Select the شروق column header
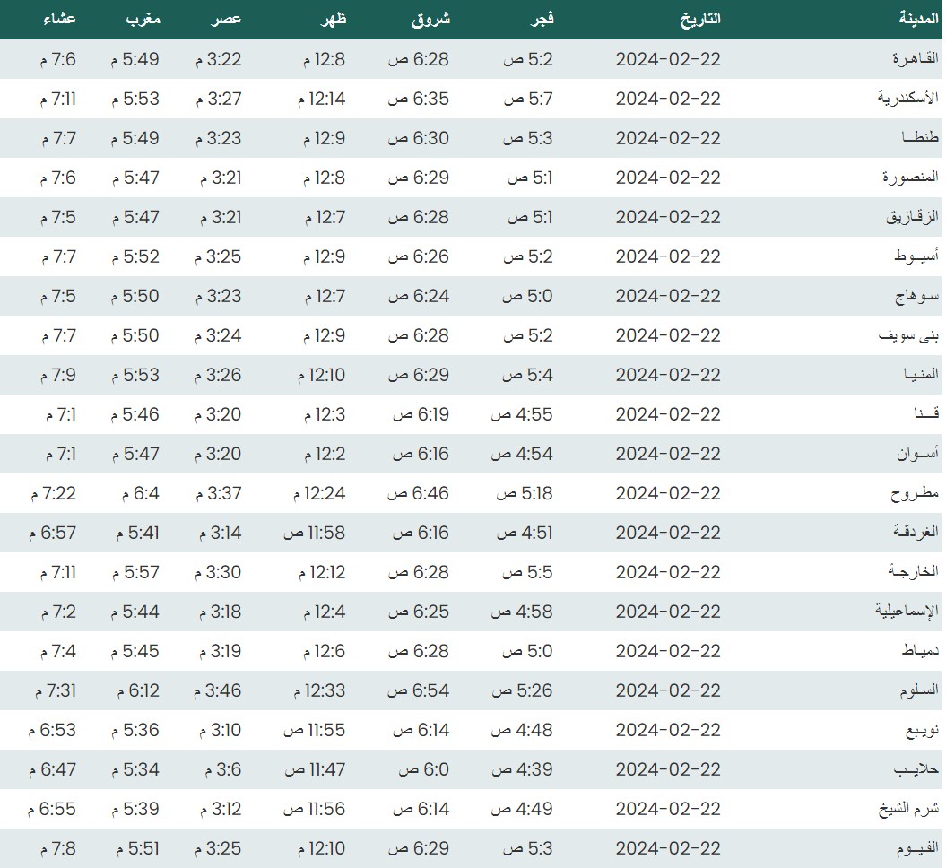This screenshot has width=946, height=868. pyautogui.click(x=430, y=18)
